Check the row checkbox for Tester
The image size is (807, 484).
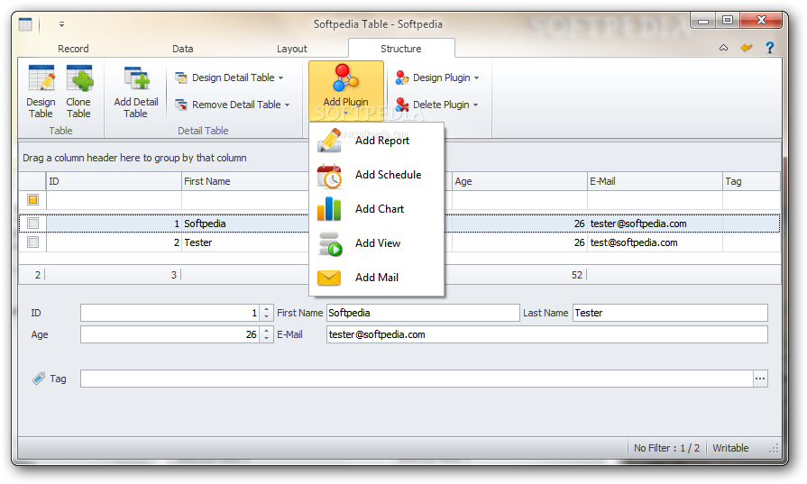coord(33,242)
